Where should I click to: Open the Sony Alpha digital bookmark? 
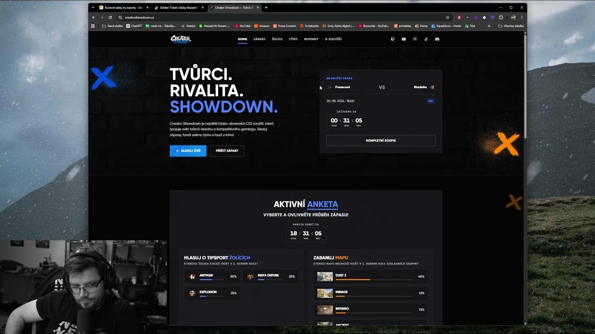338,26
